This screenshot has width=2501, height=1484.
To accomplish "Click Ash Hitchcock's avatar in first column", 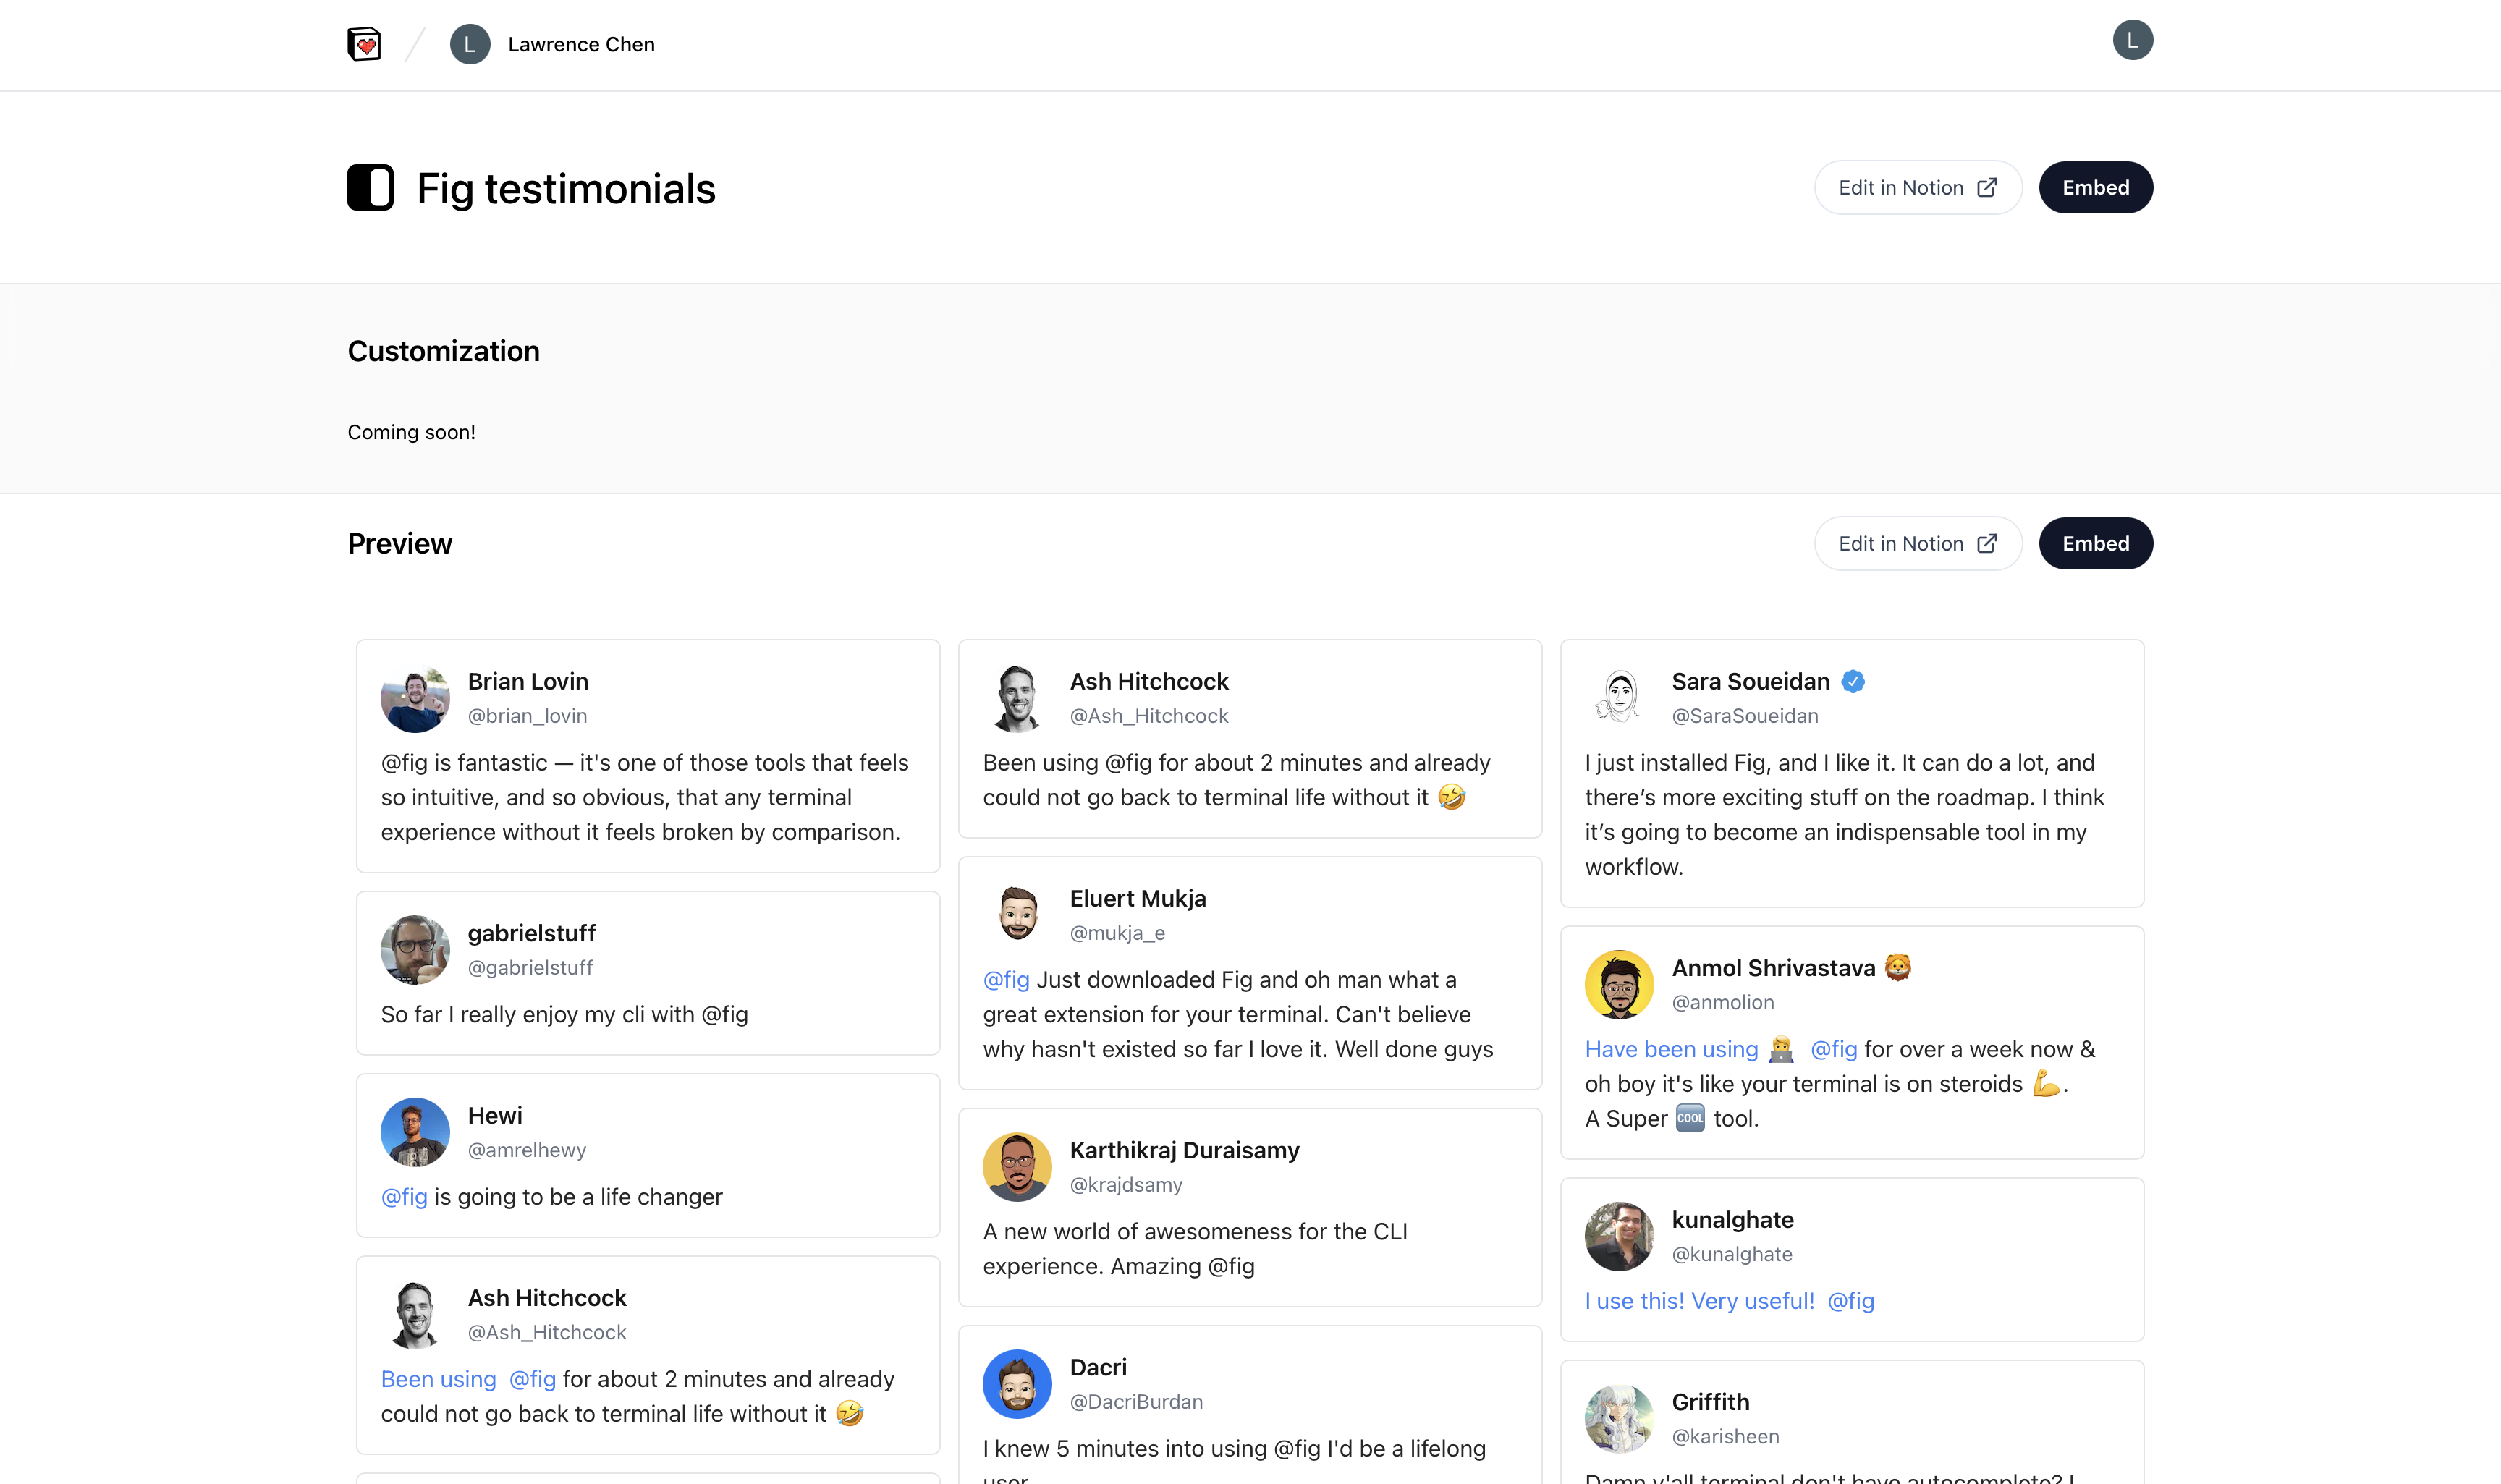I will point(415,1315).
